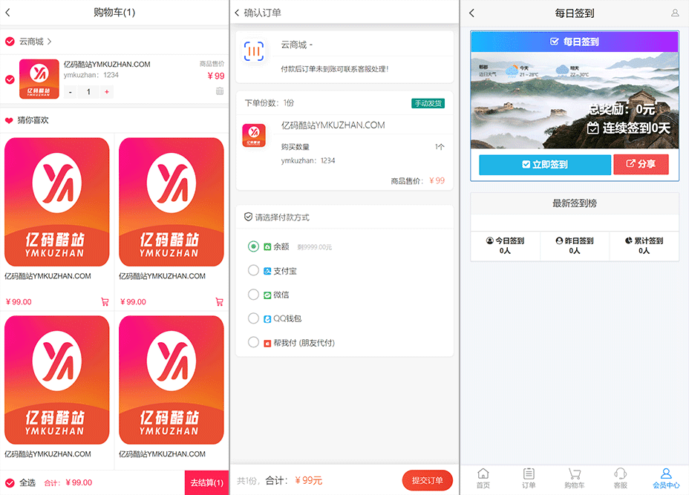Viewport: 689px width, 495px height.
Task: Open the 昨日签到 tab
Action: [x=575, y=246]
